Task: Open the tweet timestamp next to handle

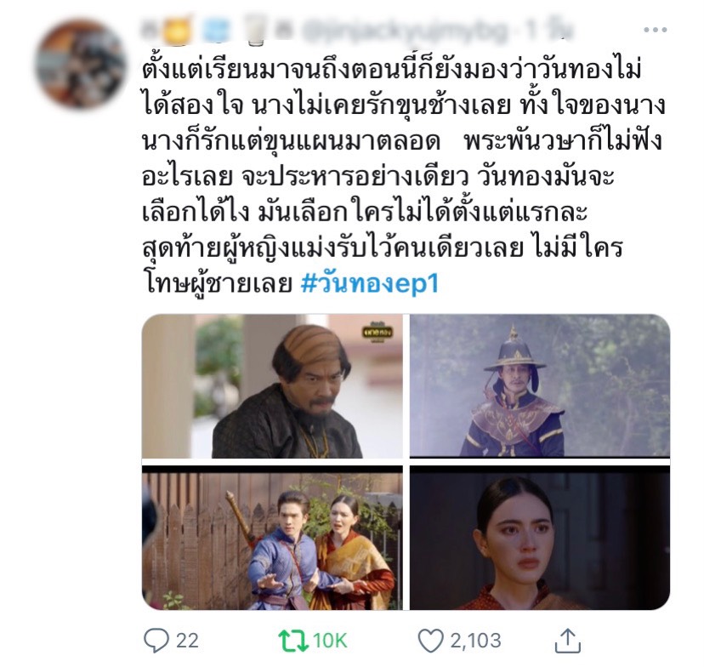Action: point(550,31)
